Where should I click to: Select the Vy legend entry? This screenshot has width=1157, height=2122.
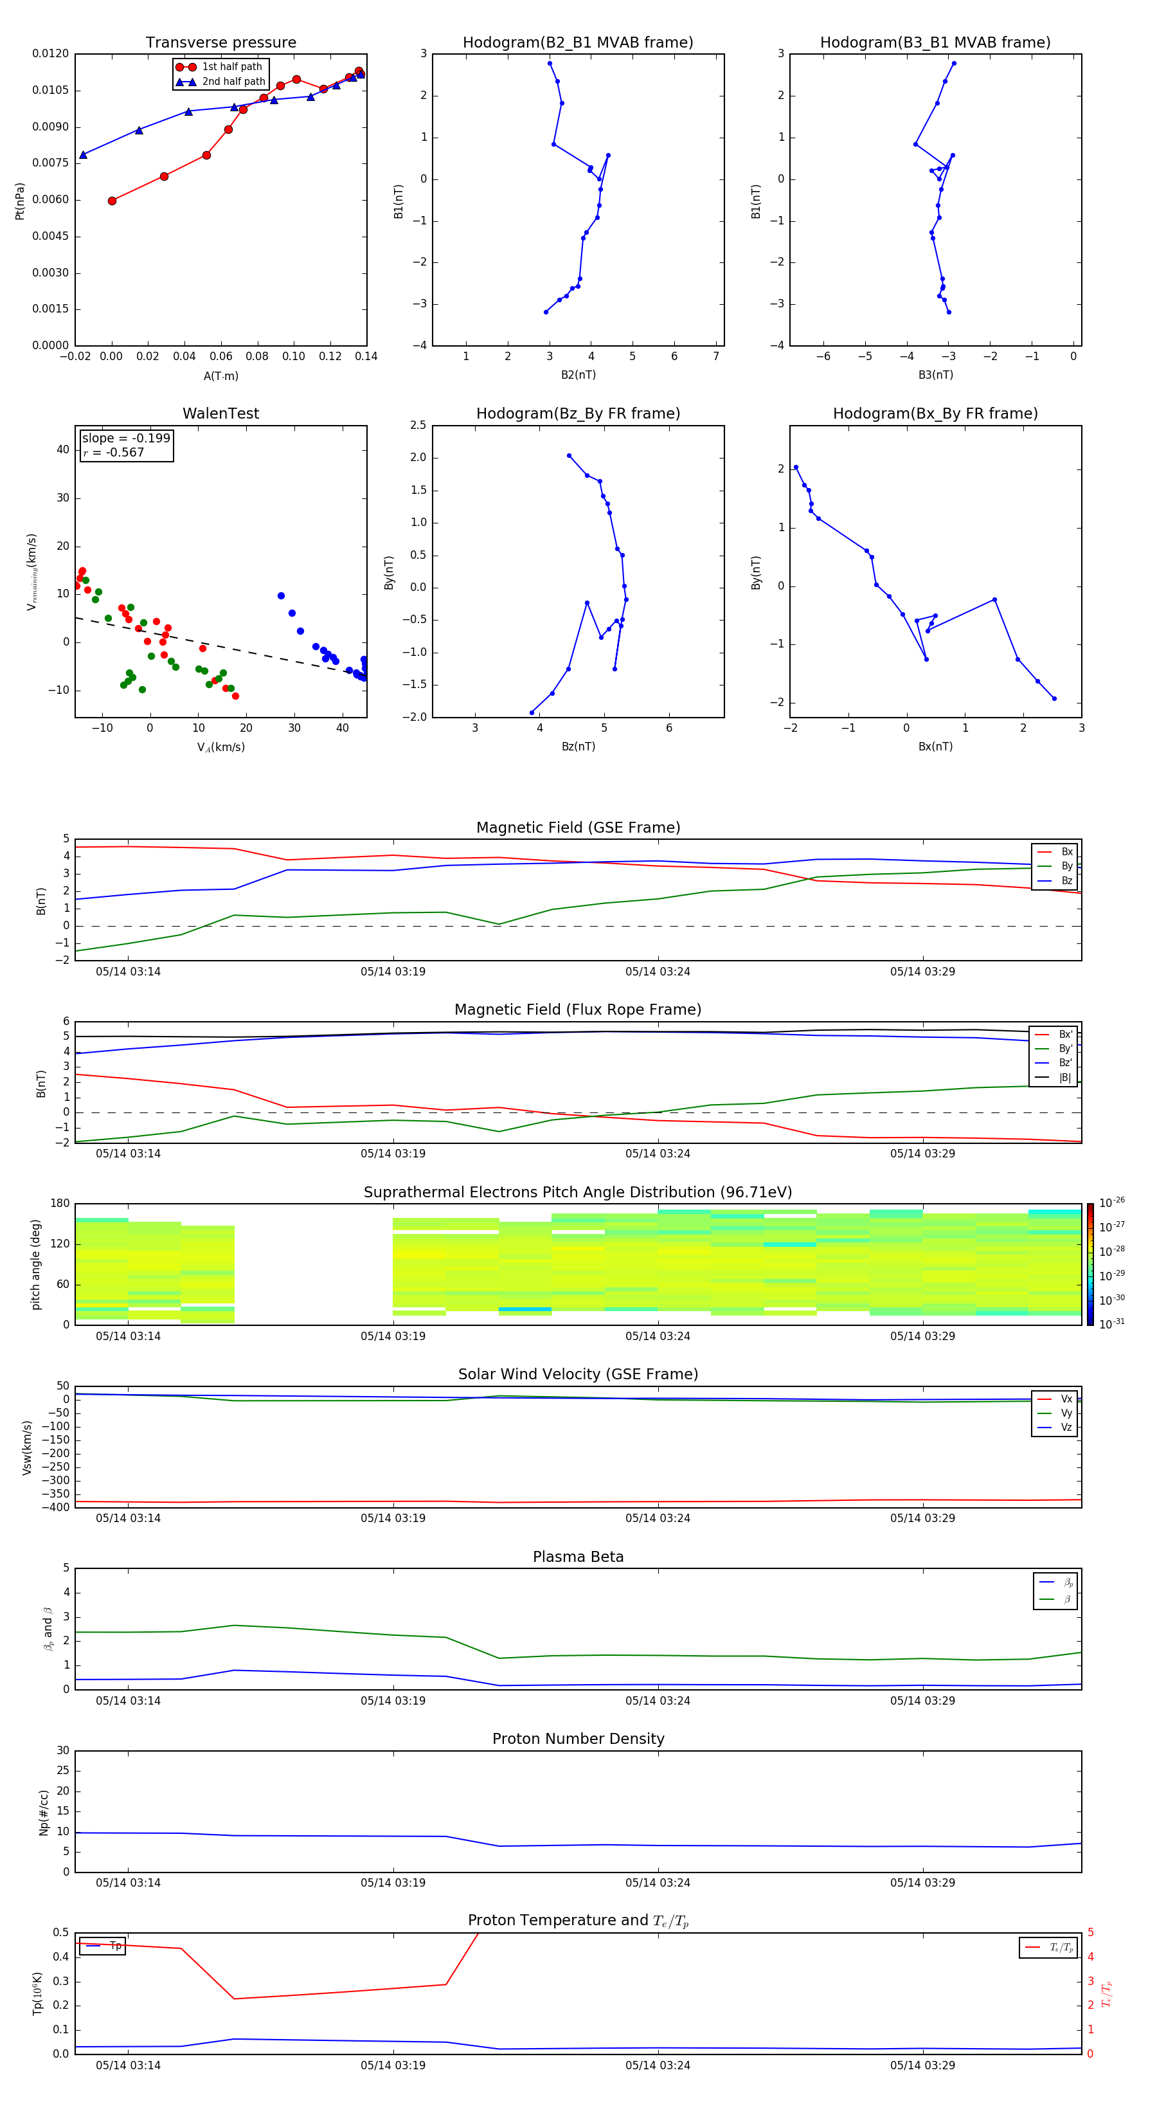click(1055, 1413)
